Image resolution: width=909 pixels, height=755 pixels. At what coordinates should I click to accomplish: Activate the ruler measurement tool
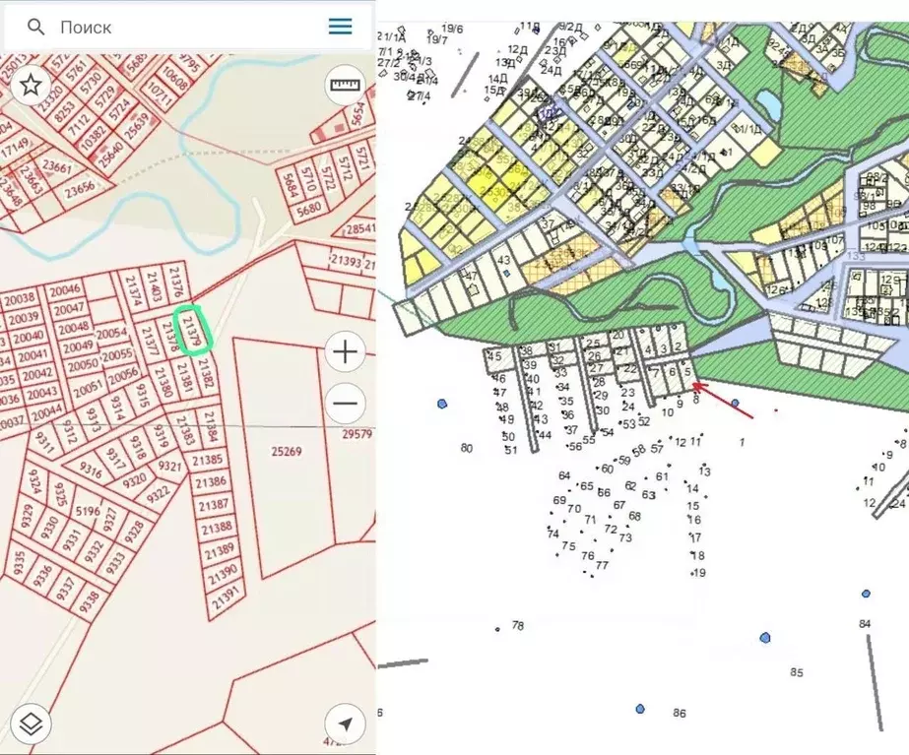click(x=345, y=86)
